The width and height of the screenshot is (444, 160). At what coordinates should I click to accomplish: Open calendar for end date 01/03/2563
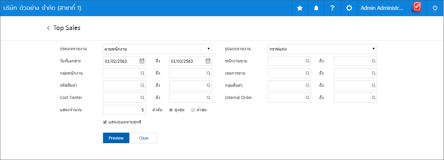tap(208, 61)
